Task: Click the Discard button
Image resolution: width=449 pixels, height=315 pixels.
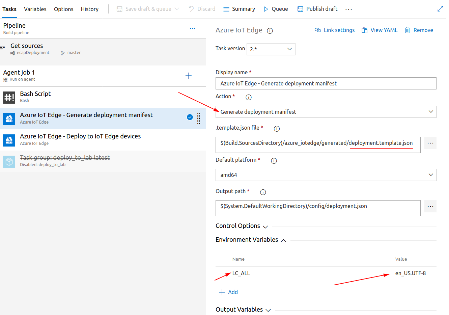Action: [202, 9]
